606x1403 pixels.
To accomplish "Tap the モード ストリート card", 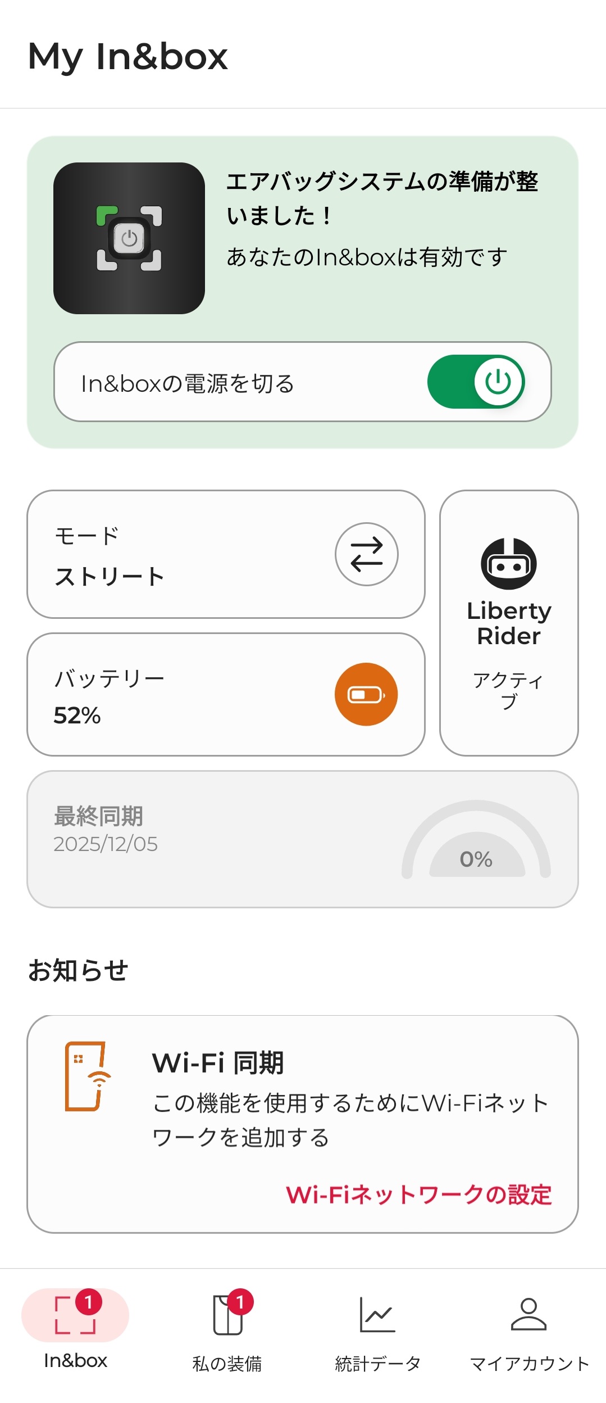I will [168, 555].
